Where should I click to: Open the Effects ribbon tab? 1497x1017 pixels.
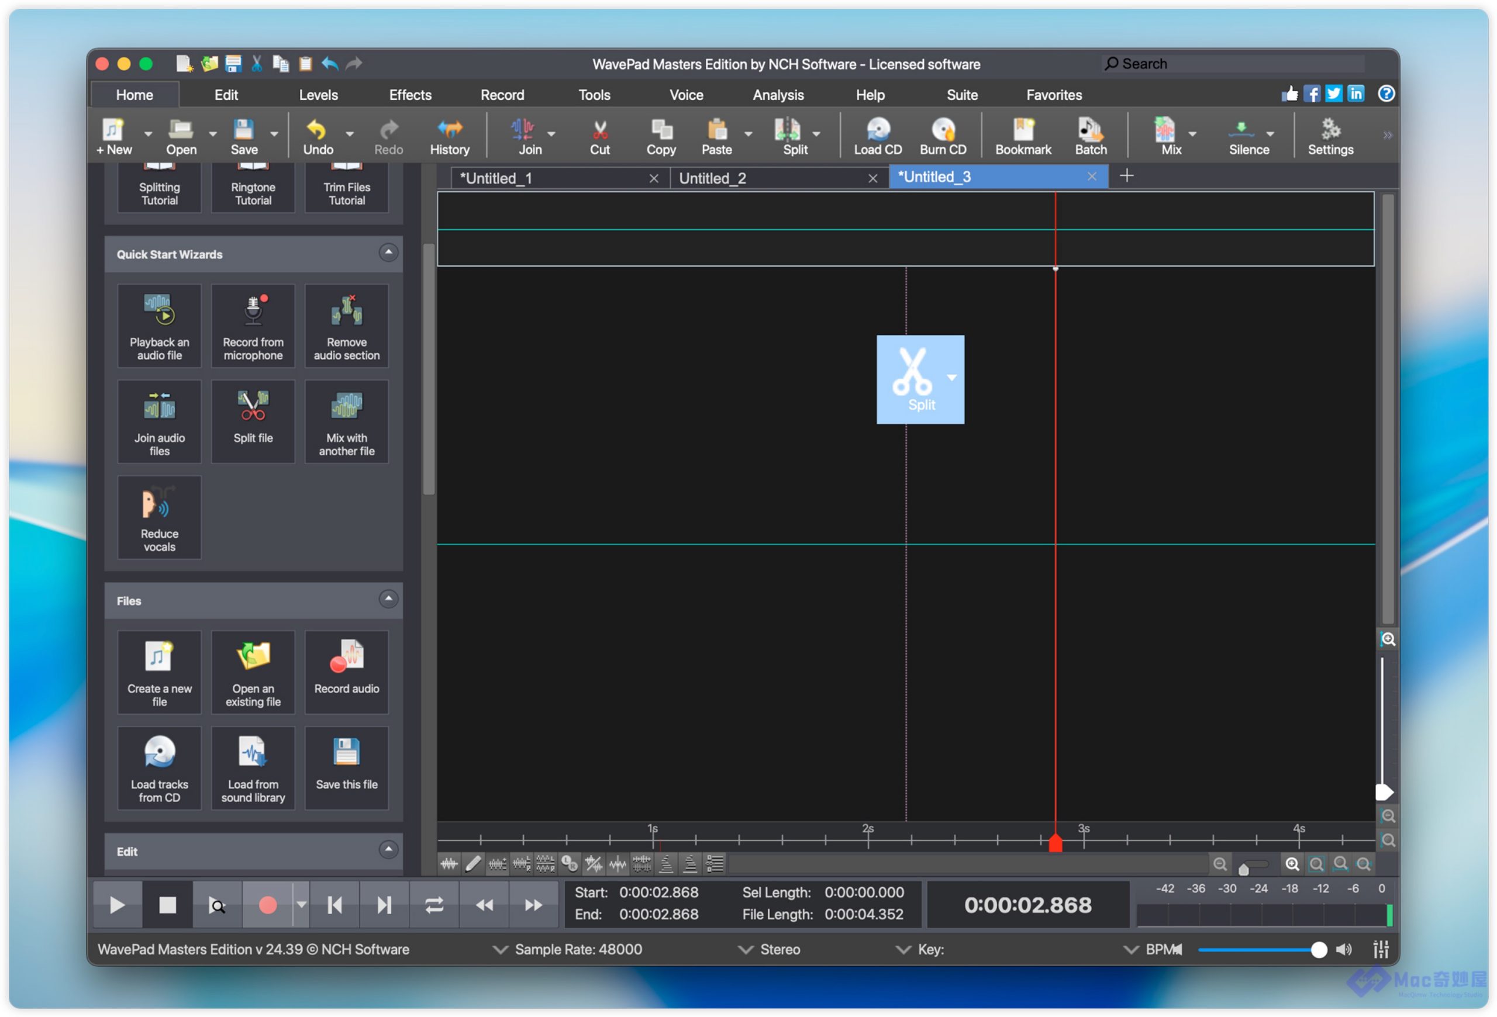pos(411,95)
